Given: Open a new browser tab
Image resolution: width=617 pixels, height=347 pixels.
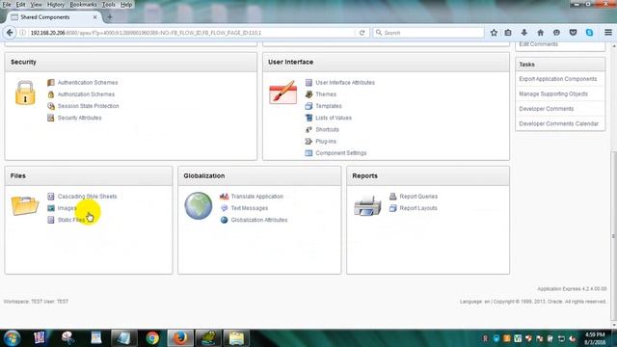Looking at the screenshot, I should pyautogui.click(x=110, y=17).
